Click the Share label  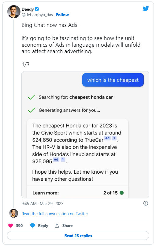click(x=68, y=226)
